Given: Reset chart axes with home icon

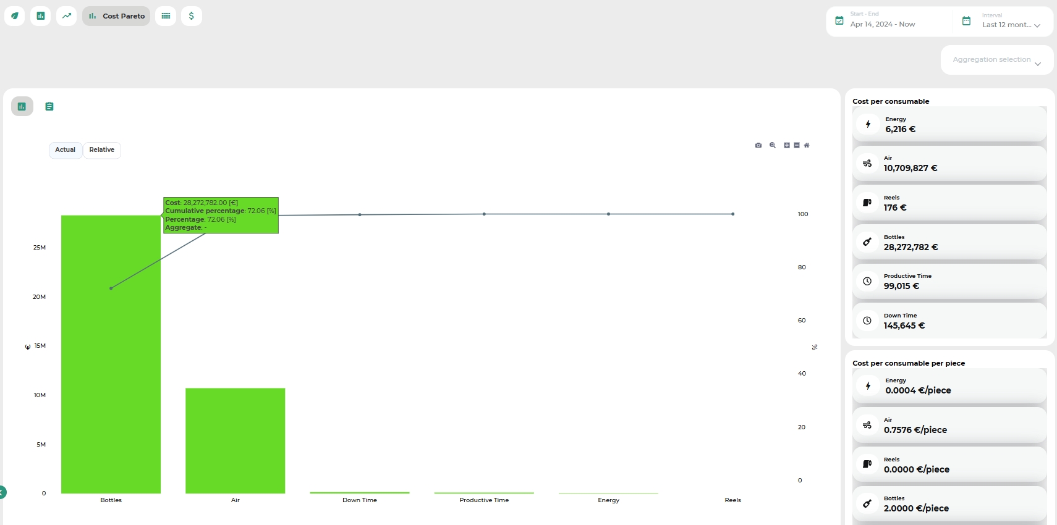Looking at the screenshot, I should pos(807,145).
